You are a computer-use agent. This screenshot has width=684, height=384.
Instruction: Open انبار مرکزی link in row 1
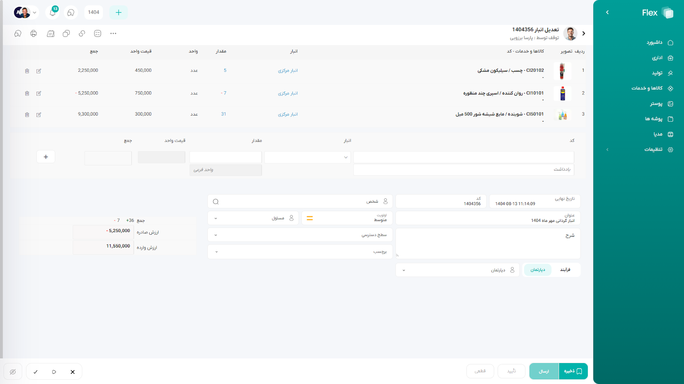click(x=288, y=70)
